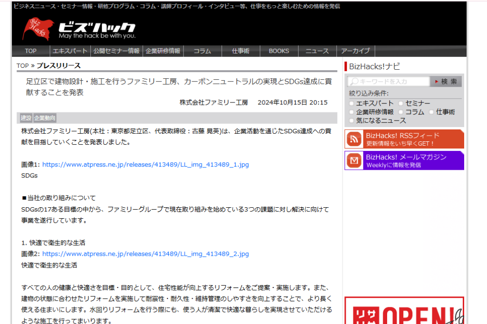Open the BizHacks! メールマガジン banner
487x324 pixels.
[404, 160]
